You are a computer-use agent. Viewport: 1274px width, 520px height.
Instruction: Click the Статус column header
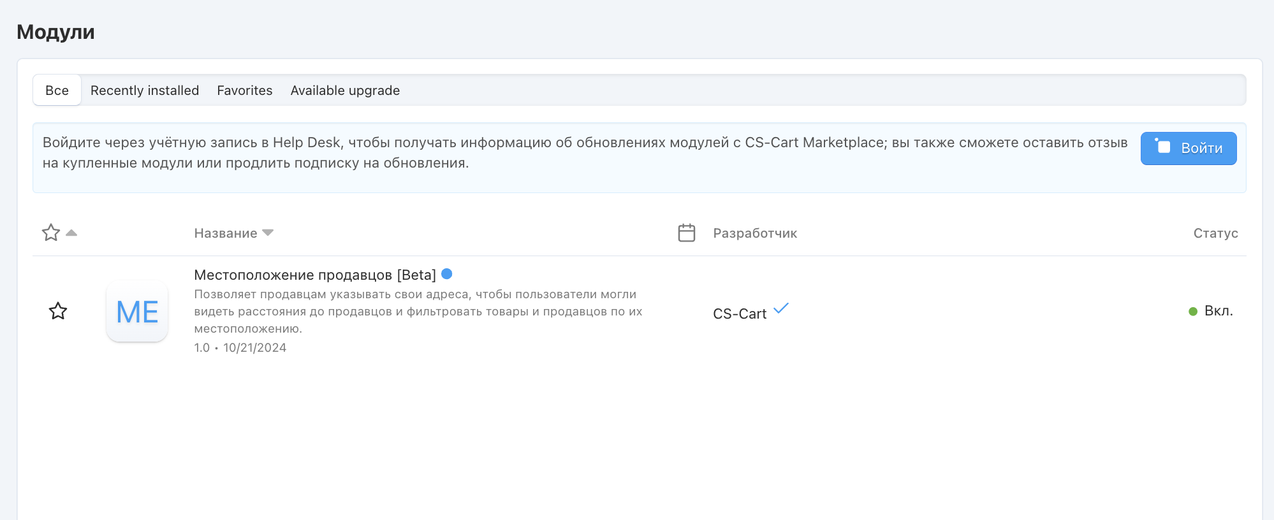(x=1215, y=233)
